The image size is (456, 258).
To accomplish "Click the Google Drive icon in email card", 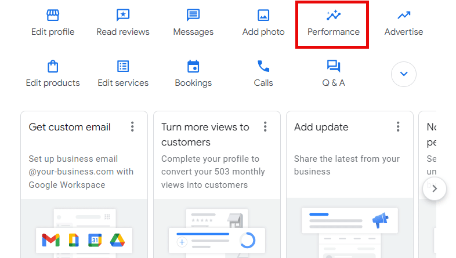I will point(117,240).
